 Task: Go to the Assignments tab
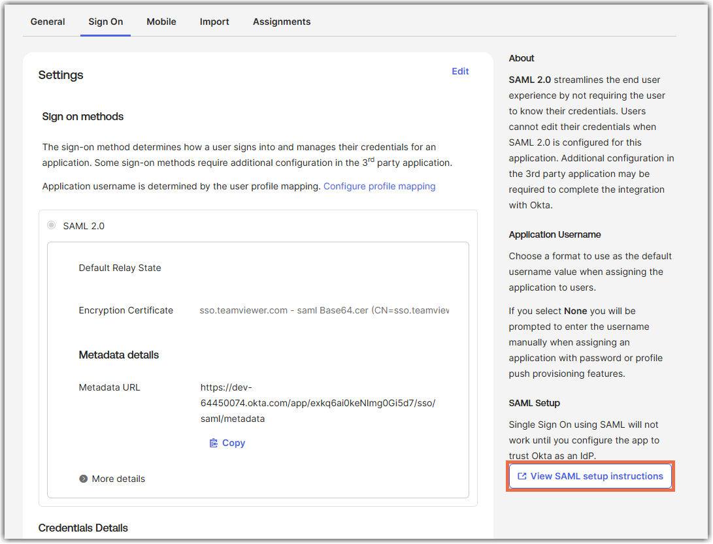point(282,22)
